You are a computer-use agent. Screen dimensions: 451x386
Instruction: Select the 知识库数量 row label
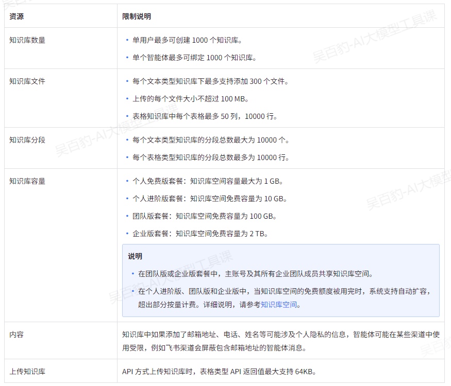27,40
